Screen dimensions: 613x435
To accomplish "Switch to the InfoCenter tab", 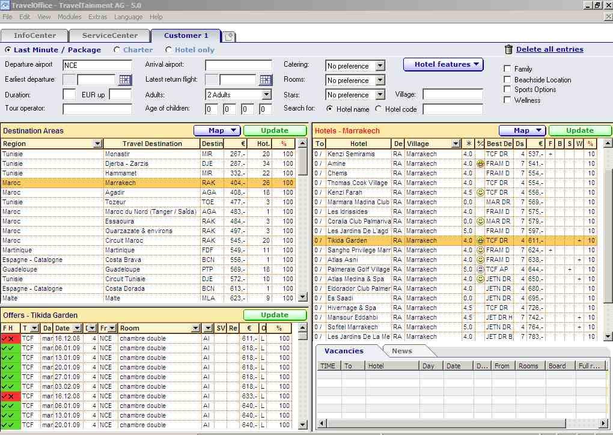I will (x=35, y=35).
